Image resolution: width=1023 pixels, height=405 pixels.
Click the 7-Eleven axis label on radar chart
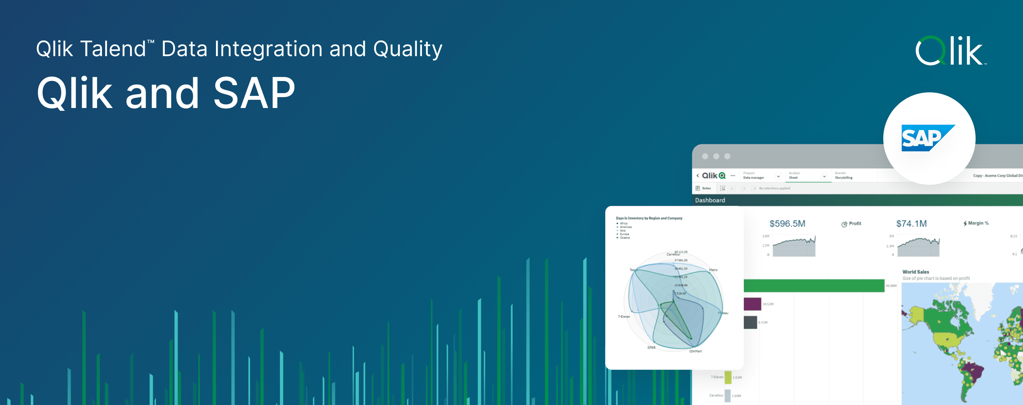point(624,317)
